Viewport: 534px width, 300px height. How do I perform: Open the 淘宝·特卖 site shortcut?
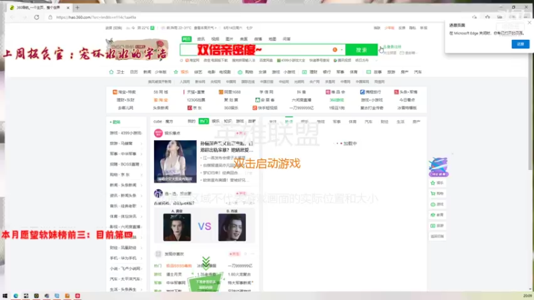[124, 92]
